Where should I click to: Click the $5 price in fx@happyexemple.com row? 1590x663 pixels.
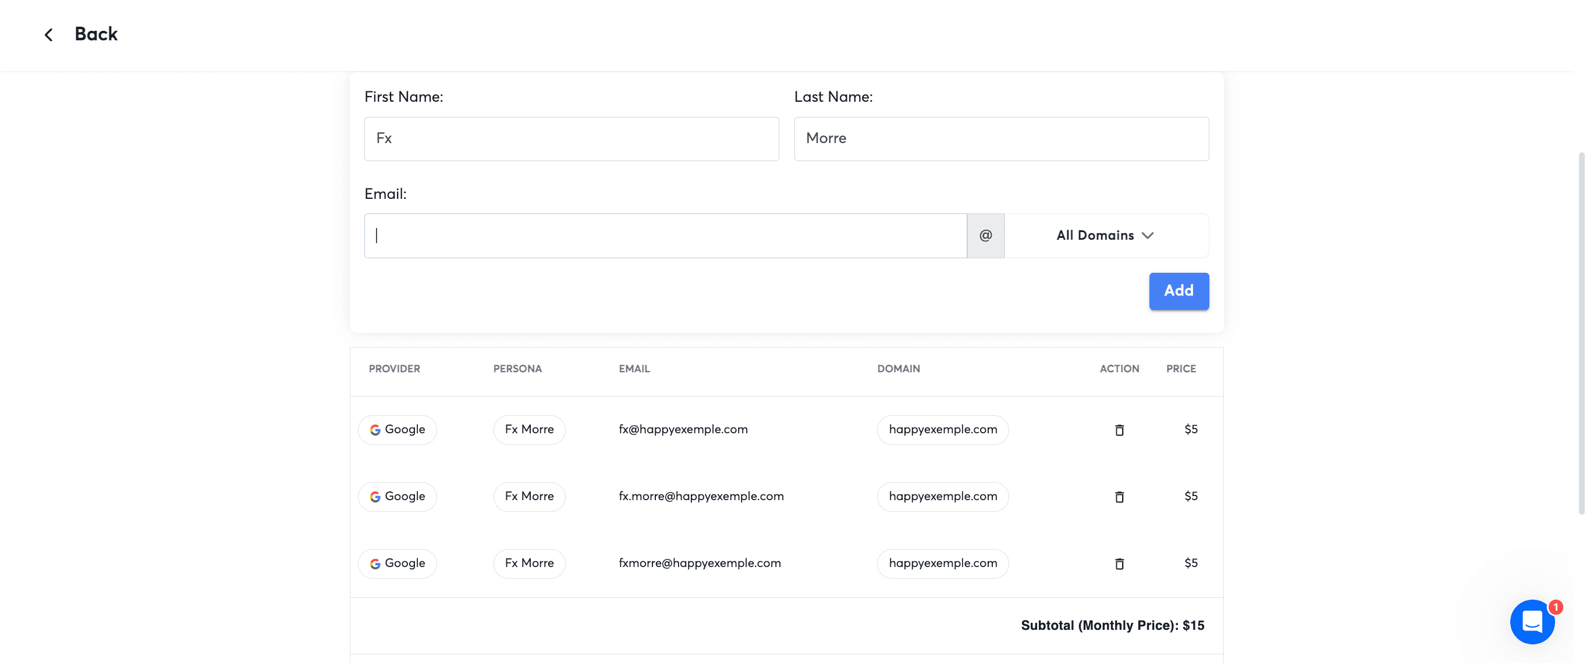[x=1191, y=429]
